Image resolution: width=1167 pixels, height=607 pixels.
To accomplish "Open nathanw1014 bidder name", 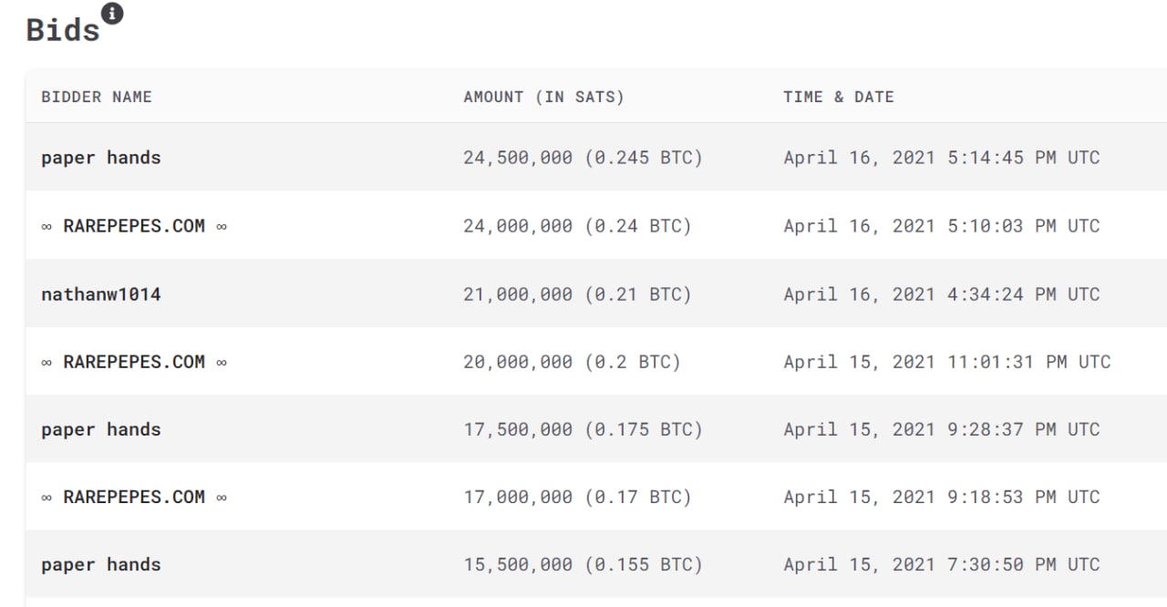I will (101, 294).
